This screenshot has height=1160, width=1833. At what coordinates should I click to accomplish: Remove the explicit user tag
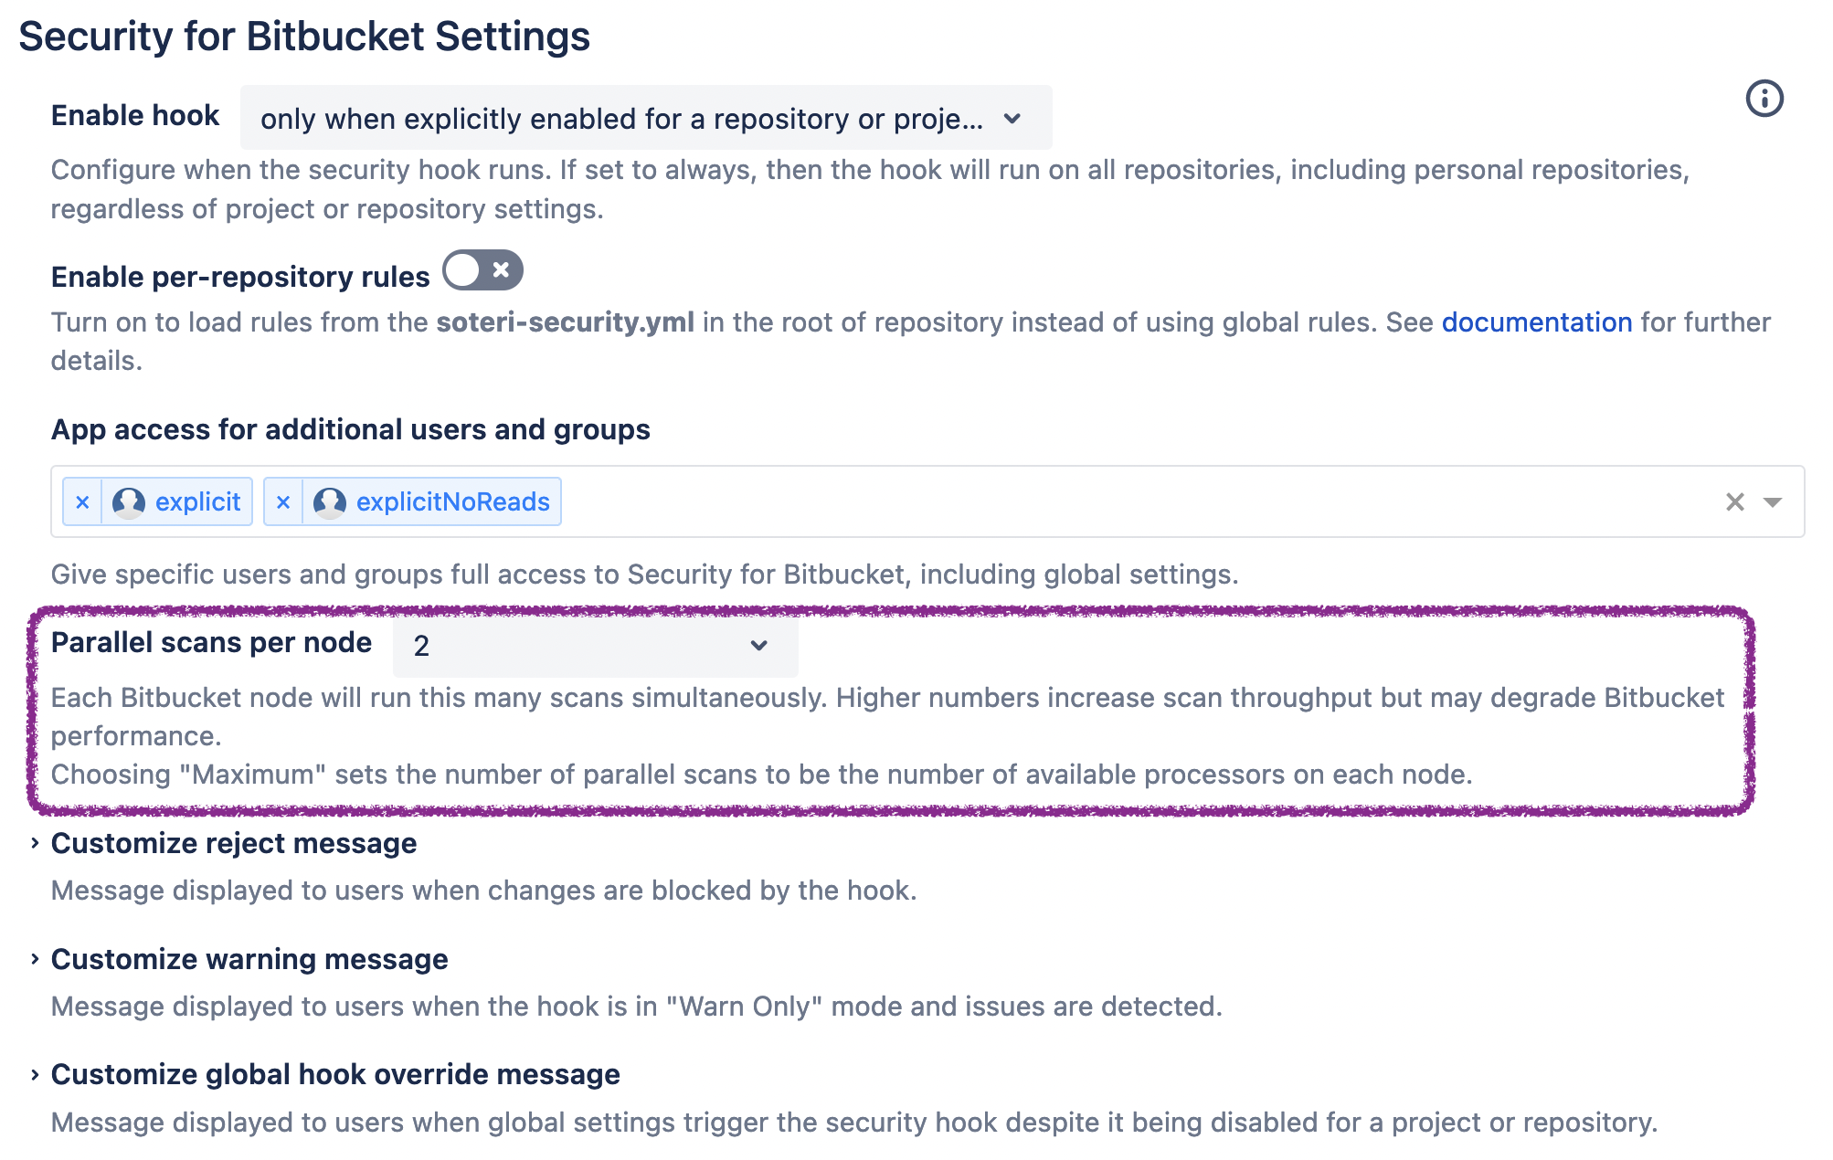pos(82,502)
